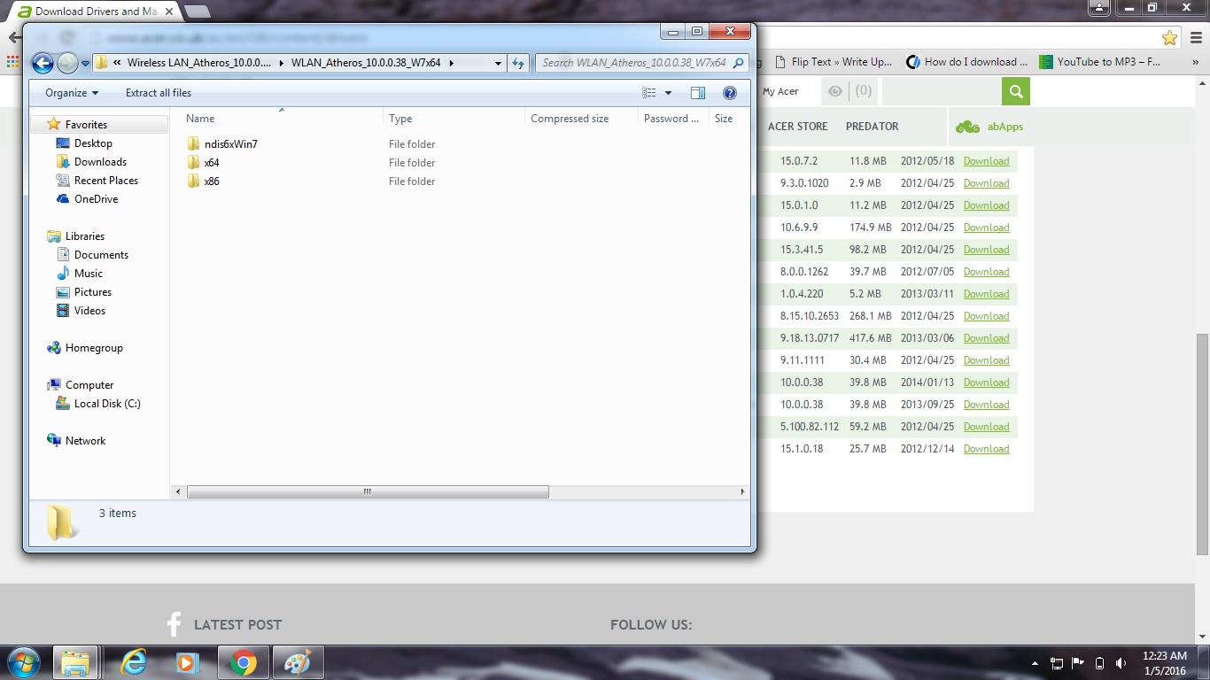Download the 10.0.0.38 driver dated 2014/01/13
Image resolution: width=1210 pixels, height=680 pixels.
(987, 382)
